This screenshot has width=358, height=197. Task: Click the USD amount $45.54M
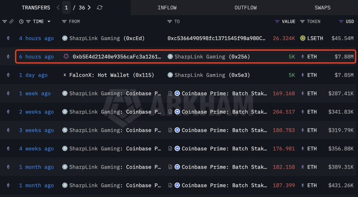click(343, 38)
